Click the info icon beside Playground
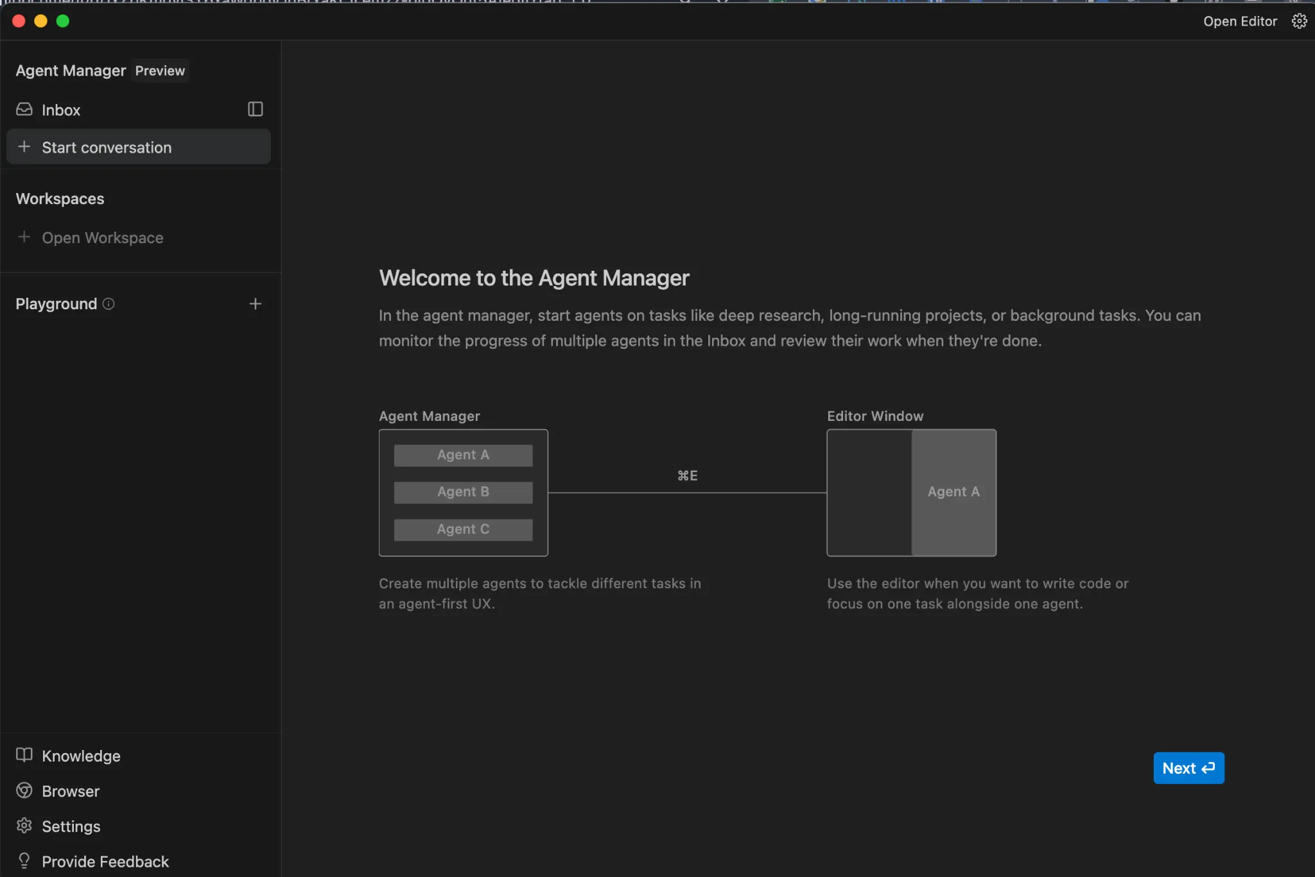Viewport: 1315px width, 877px height. pos(109,303)
